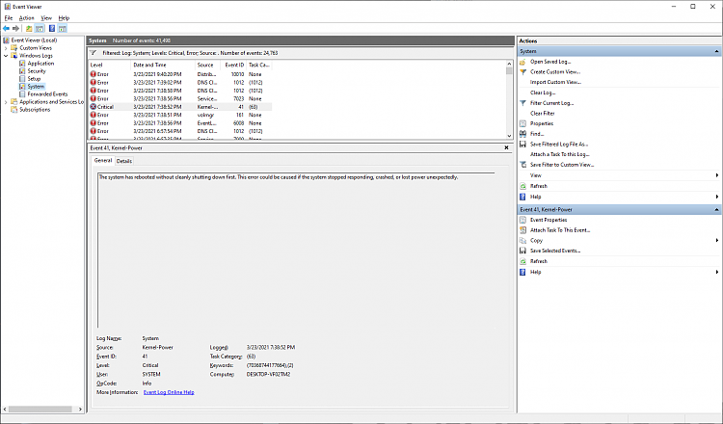Expand Applications and Services Logs node
723x424 pixels.
point(6,102)
